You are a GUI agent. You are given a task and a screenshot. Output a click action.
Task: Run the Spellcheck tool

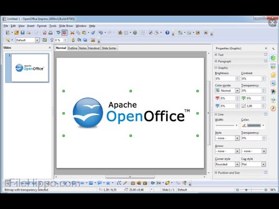pyautogui.click(x=58, y=33)
